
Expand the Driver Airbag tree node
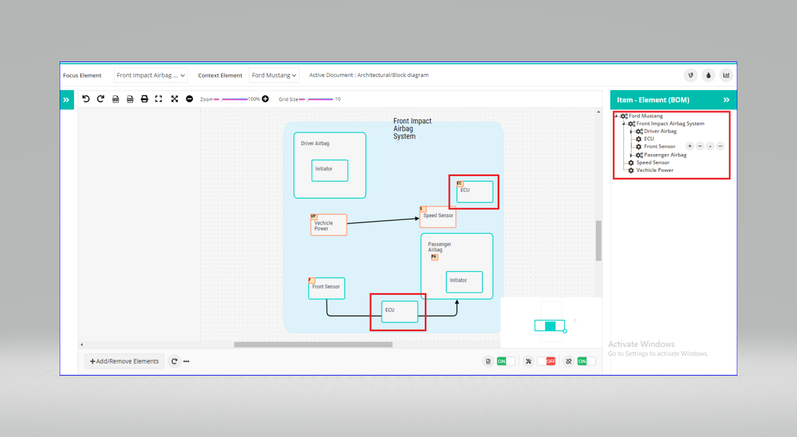pos(632,131)
